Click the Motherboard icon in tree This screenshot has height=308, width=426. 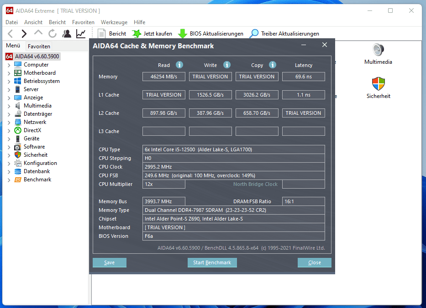click(18, 72)
